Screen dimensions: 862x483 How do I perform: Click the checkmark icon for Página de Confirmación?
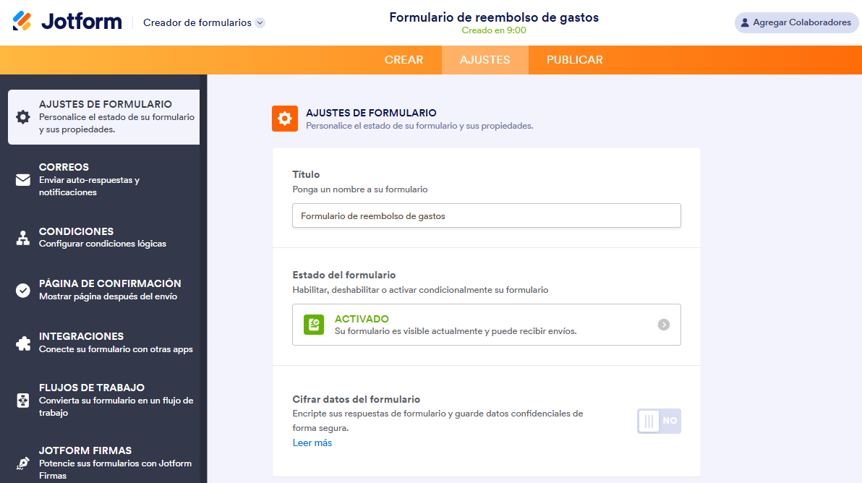23,290
